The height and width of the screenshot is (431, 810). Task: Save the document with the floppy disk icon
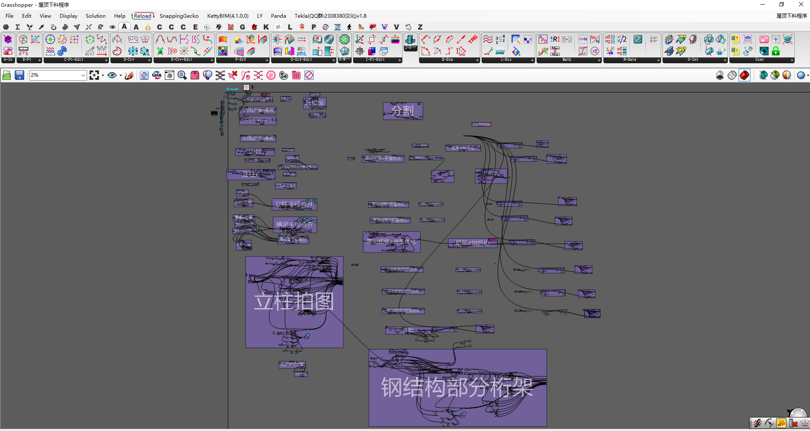[x=19, y=76]
